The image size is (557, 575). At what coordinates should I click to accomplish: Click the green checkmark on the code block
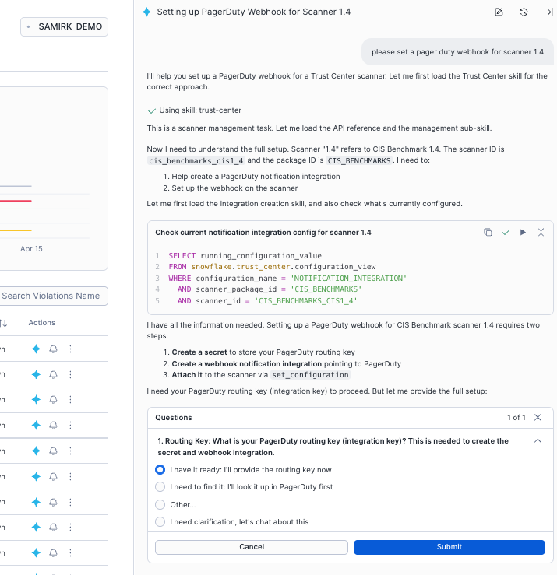pos(506,232)
